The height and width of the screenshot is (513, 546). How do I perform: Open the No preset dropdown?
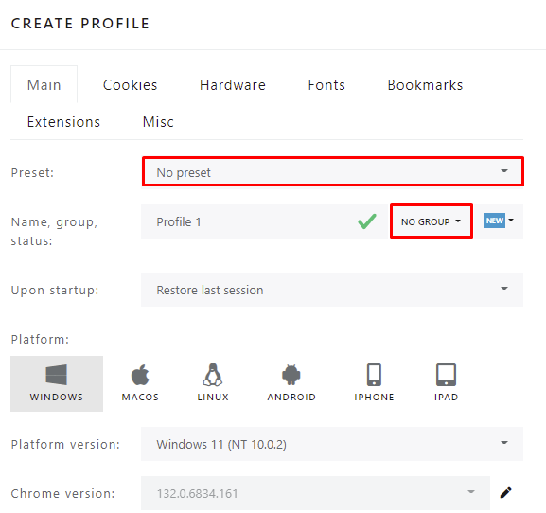point(332,171)
